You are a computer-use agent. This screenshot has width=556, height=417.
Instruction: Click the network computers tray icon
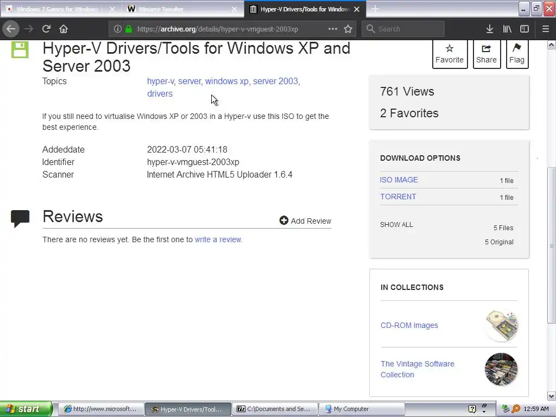coord(506,409)
